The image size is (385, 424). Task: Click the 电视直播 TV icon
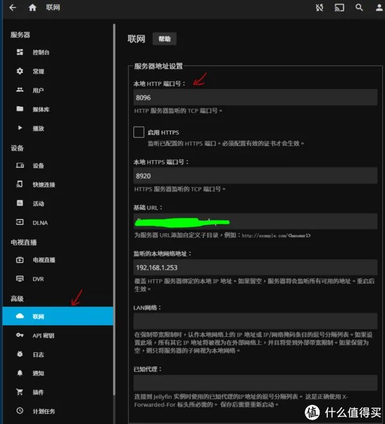coord(20,260)
